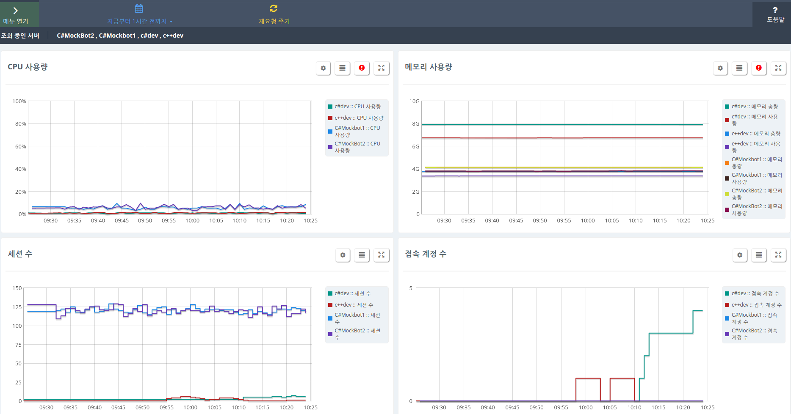Click C#MockBot2 :: 메모리 사용량 legend text
Viewport: 791px width, 414px height.
tap(757, 209)
